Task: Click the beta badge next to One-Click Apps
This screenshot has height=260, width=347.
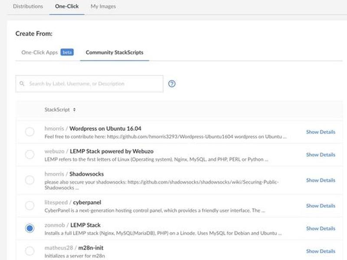Action: (67, 52)
